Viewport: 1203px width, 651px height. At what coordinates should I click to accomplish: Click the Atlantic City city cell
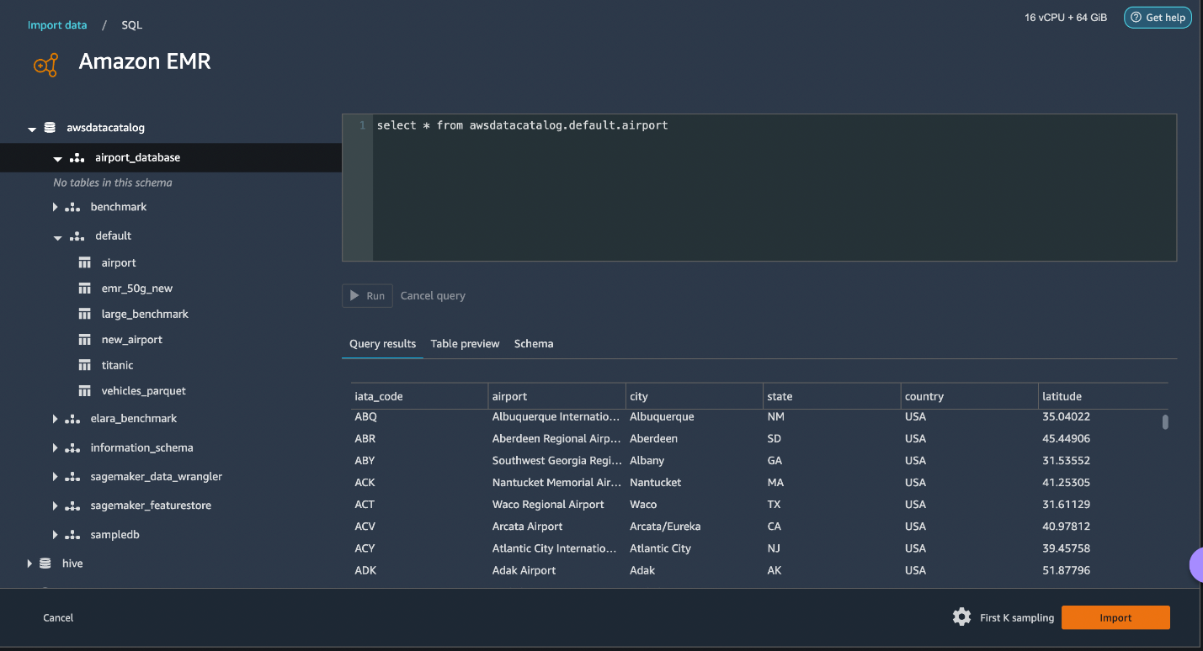click(x=660, y=548)
